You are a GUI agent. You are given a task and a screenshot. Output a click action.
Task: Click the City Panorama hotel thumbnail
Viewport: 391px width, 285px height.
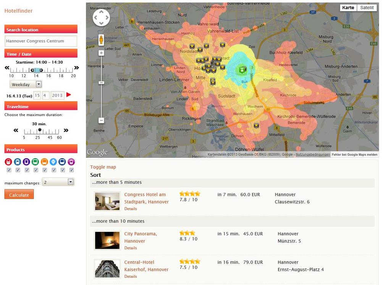tap(107, 240)
